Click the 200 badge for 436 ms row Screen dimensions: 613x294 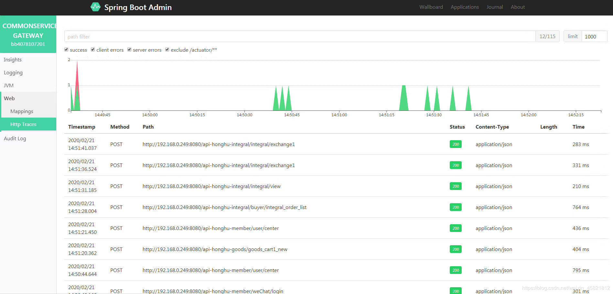click(456, 228)
